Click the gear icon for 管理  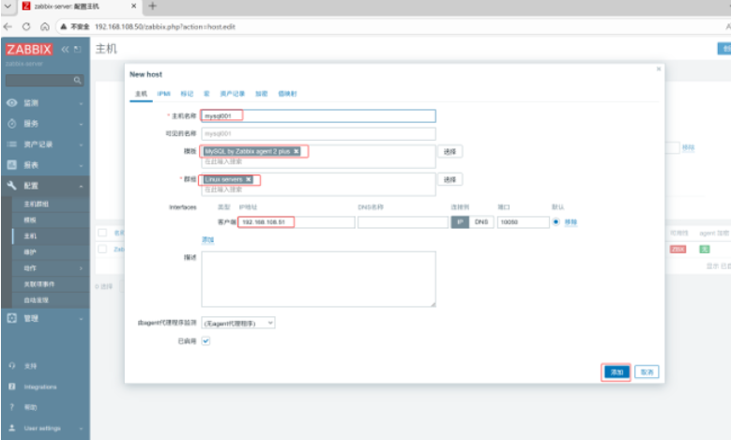[x=12, y=318]
